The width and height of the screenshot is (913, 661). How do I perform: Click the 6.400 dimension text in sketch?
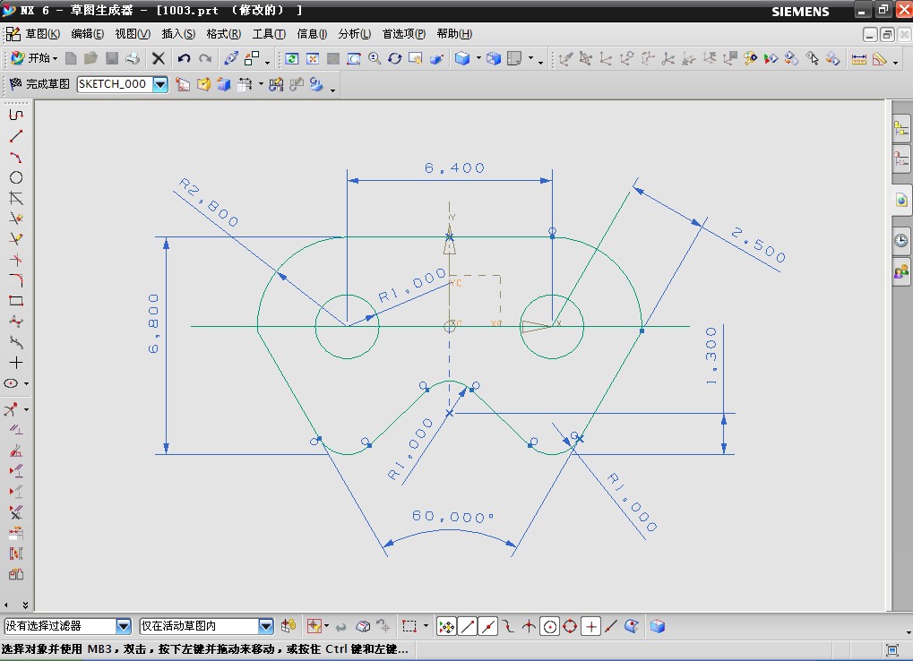[x=454, y=167]
